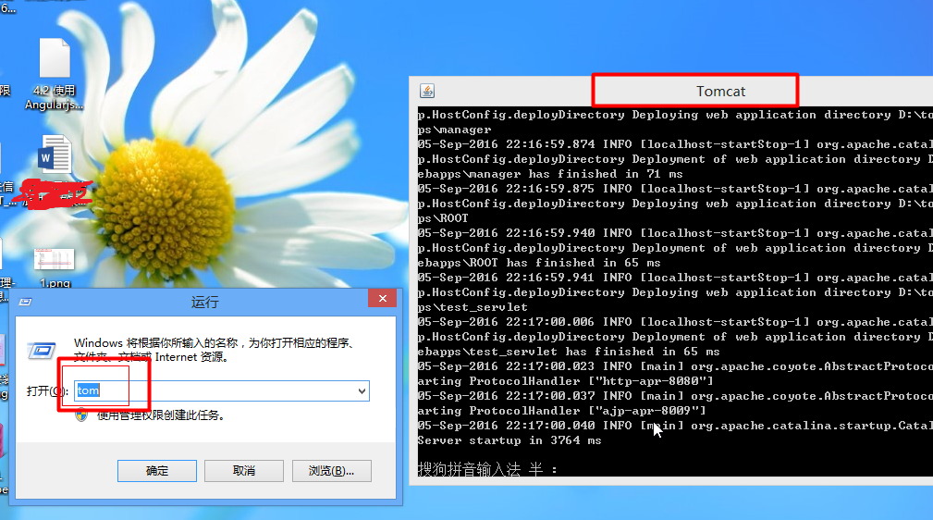Click 'ebapps\manager has finished in 71 ms' line
Screen dimensions: 933x520
click(x=550, y=174)
